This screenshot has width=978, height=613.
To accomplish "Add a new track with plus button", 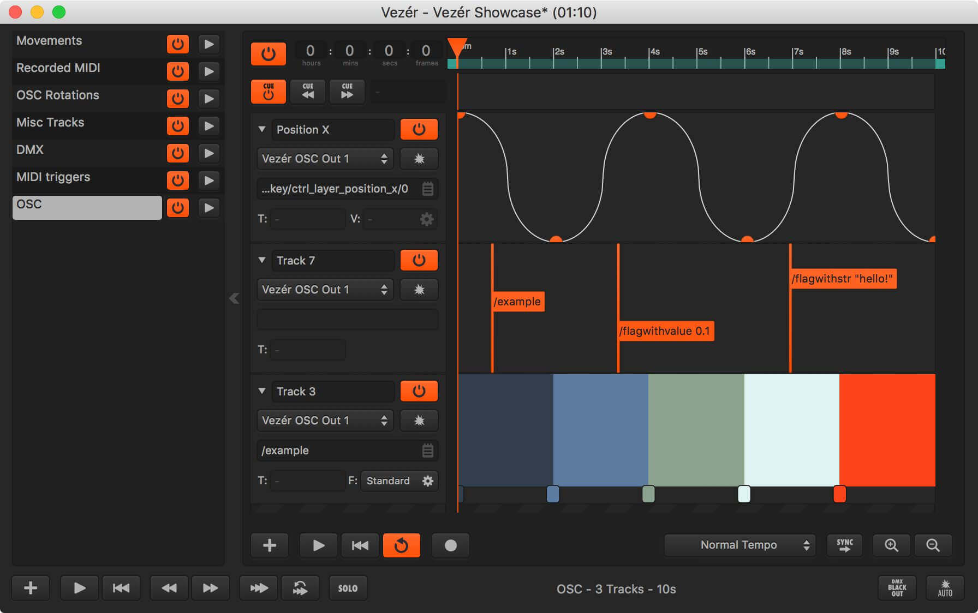I will (x=270, y=545).
